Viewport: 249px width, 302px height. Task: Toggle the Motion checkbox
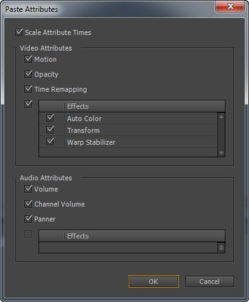coord(28,59)
